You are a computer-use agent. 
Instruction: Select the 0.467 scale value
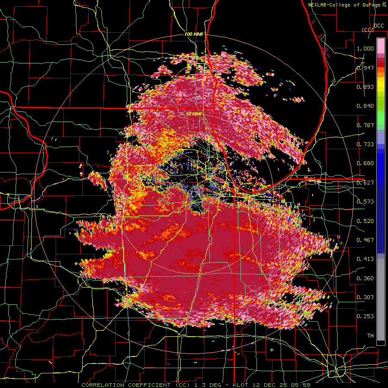click(x=365, y=240)
